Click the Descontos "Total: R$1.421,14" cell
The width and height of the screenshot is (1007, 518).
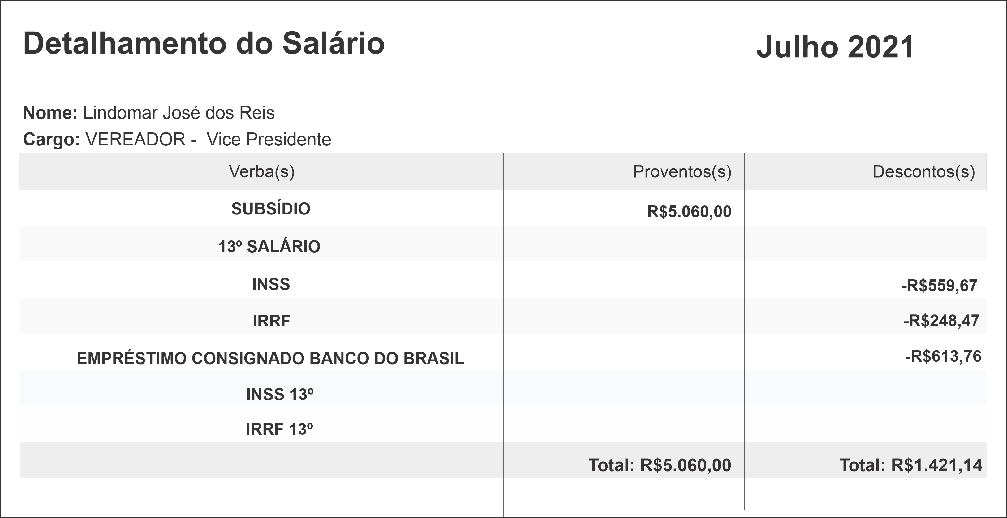pyautogui.click(x=910, y=465)
